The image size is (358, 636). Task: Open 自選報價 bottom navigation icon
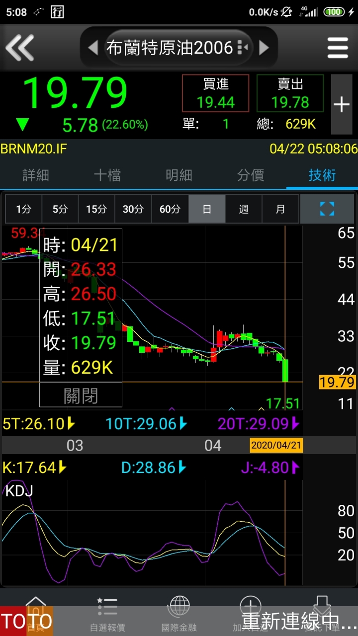point(107,614)
